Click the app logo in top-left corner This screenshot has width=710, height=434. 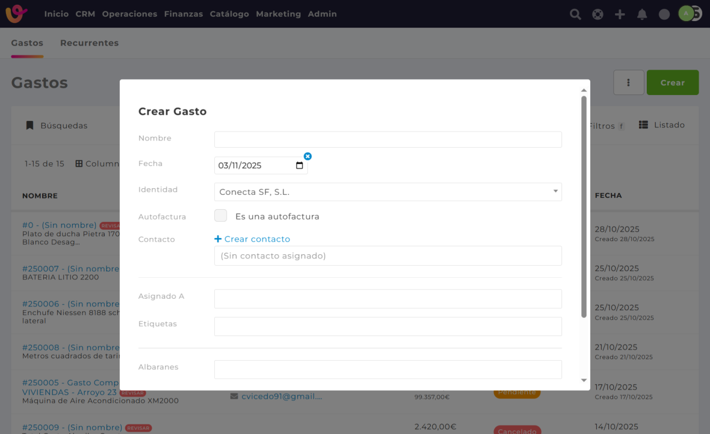[x=16, y=13]
